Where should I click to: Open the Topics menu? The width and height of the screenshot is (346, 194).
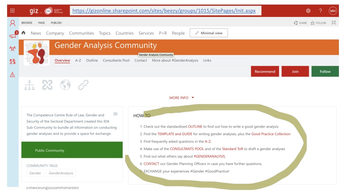pyautogui.click(x=105, y=33)
